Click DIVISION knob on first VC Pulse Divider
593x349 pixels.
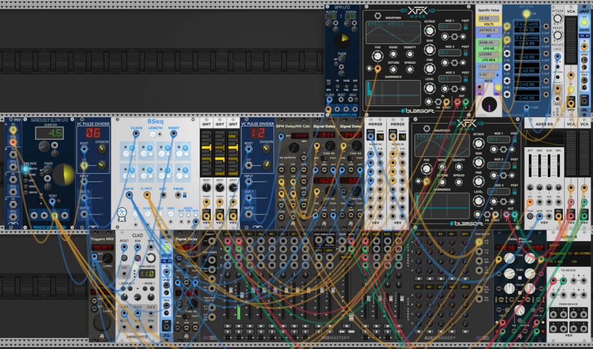pyautogui.click(x=101, y=149)
